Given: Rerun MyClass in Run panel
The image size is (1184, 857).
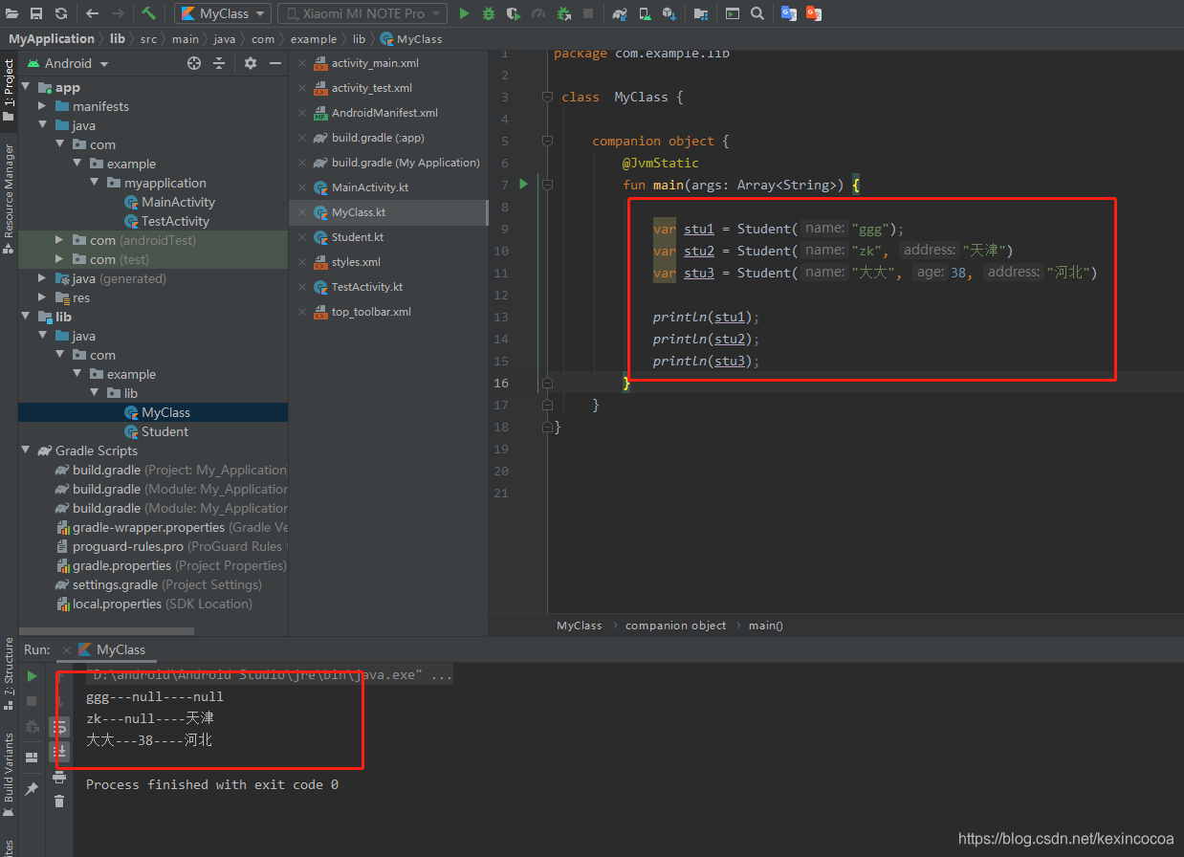Looking at the screenshot, I should [32, 676].
